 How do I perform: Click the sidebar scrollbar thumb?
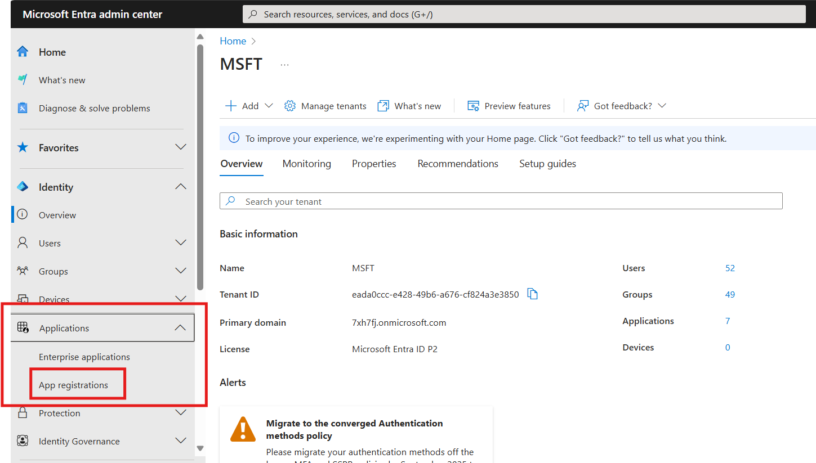click(200, 167)
